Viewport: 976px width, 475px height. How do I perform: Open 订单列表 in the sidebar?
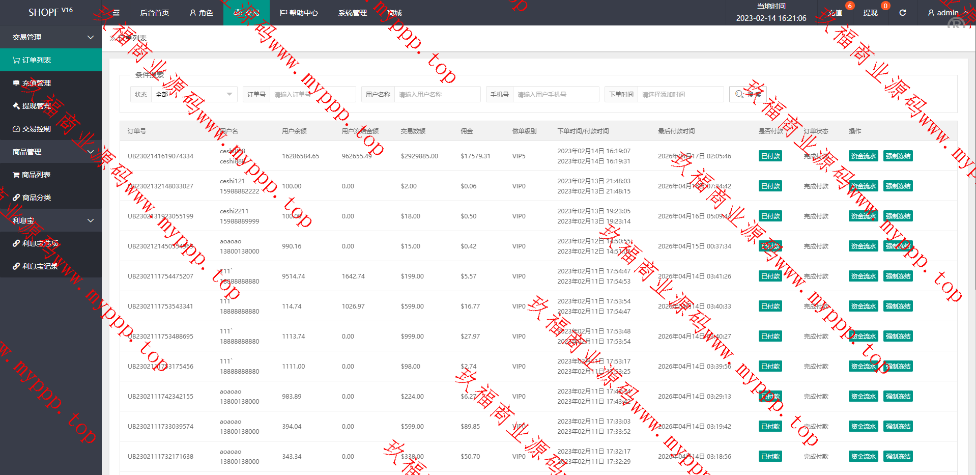(51, 60)
